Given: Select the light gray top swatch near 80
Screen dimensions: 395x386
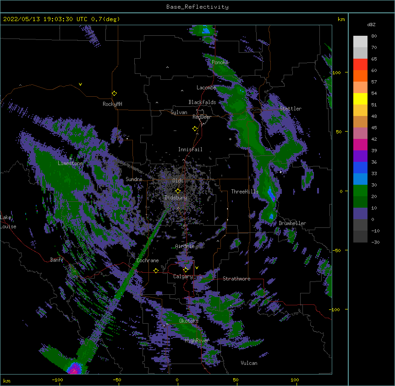Looking at the screenshot, I should coord(360,42).
